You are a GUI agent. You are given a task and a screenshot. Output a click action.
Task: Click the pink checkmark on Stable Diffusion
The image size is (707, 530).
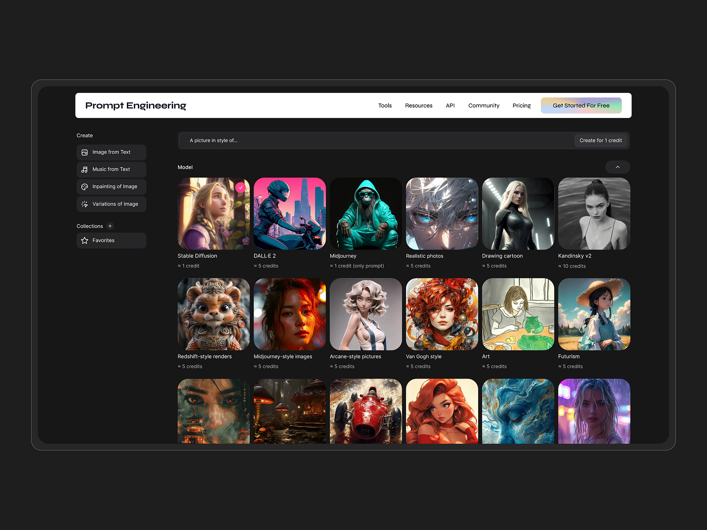click(x=240, y=187)
